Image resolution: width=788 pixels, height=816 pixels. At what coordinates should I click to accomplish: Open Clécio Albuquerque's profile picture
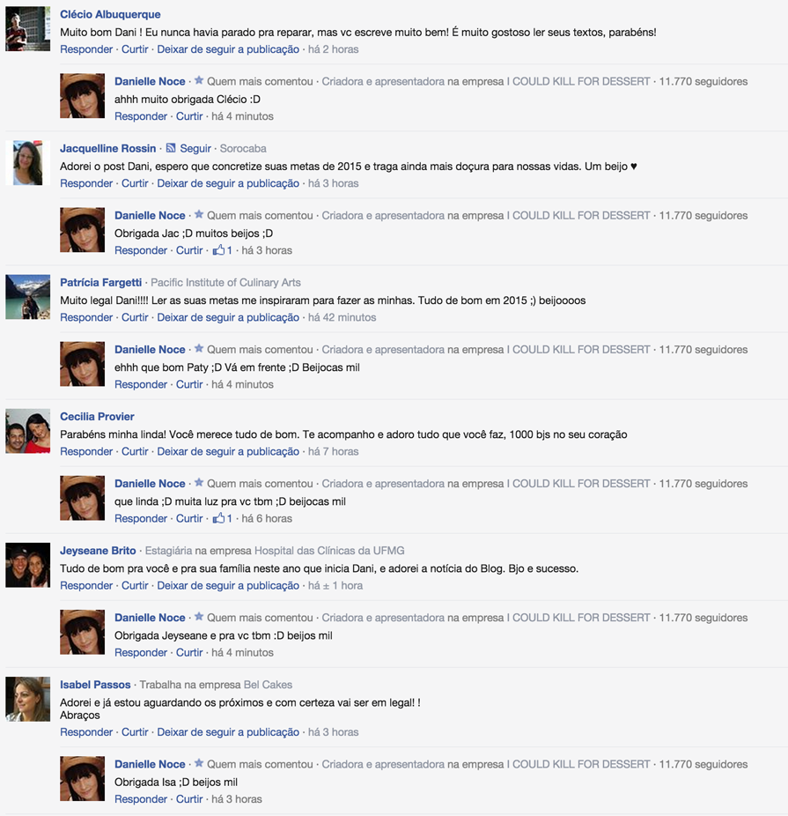(27, 28)
